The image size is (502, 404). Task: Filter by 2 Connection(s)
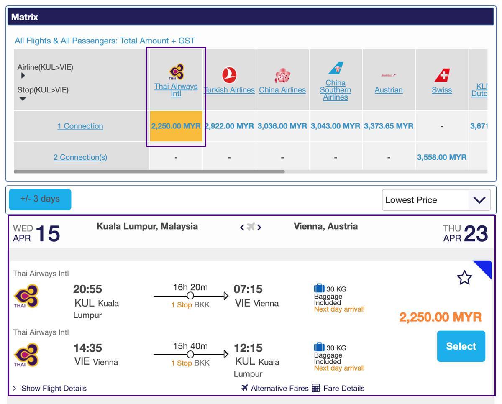(x=80, y=157)
